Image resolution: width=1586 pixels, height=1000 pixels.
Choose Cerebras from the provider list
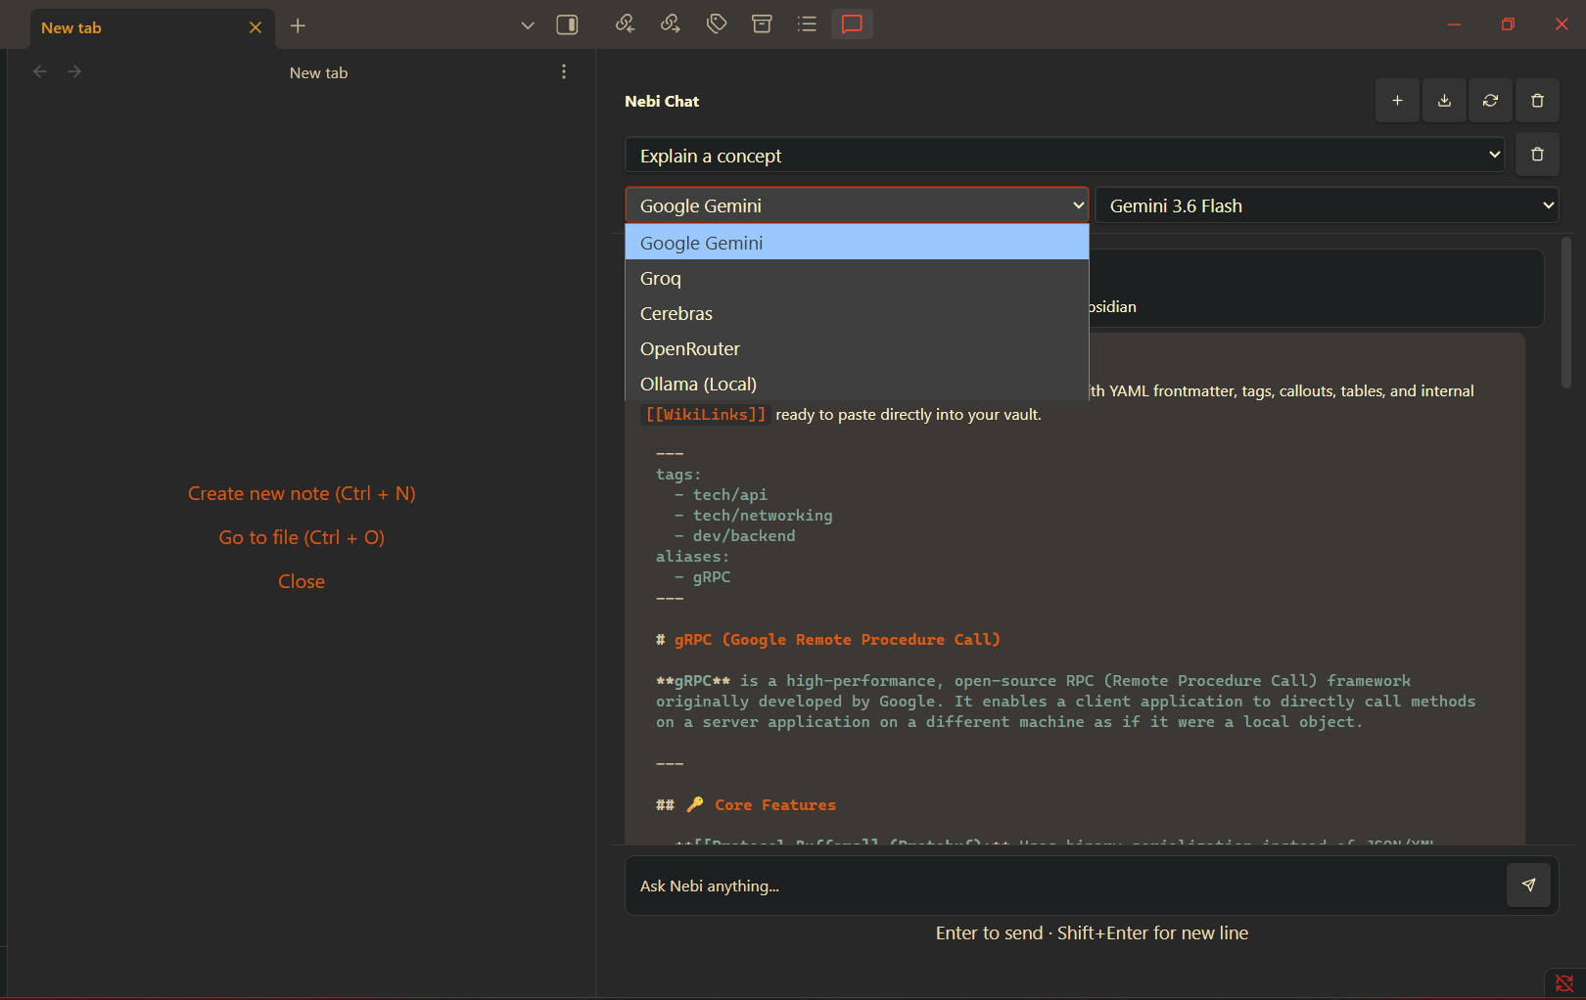tap(857, 313)
